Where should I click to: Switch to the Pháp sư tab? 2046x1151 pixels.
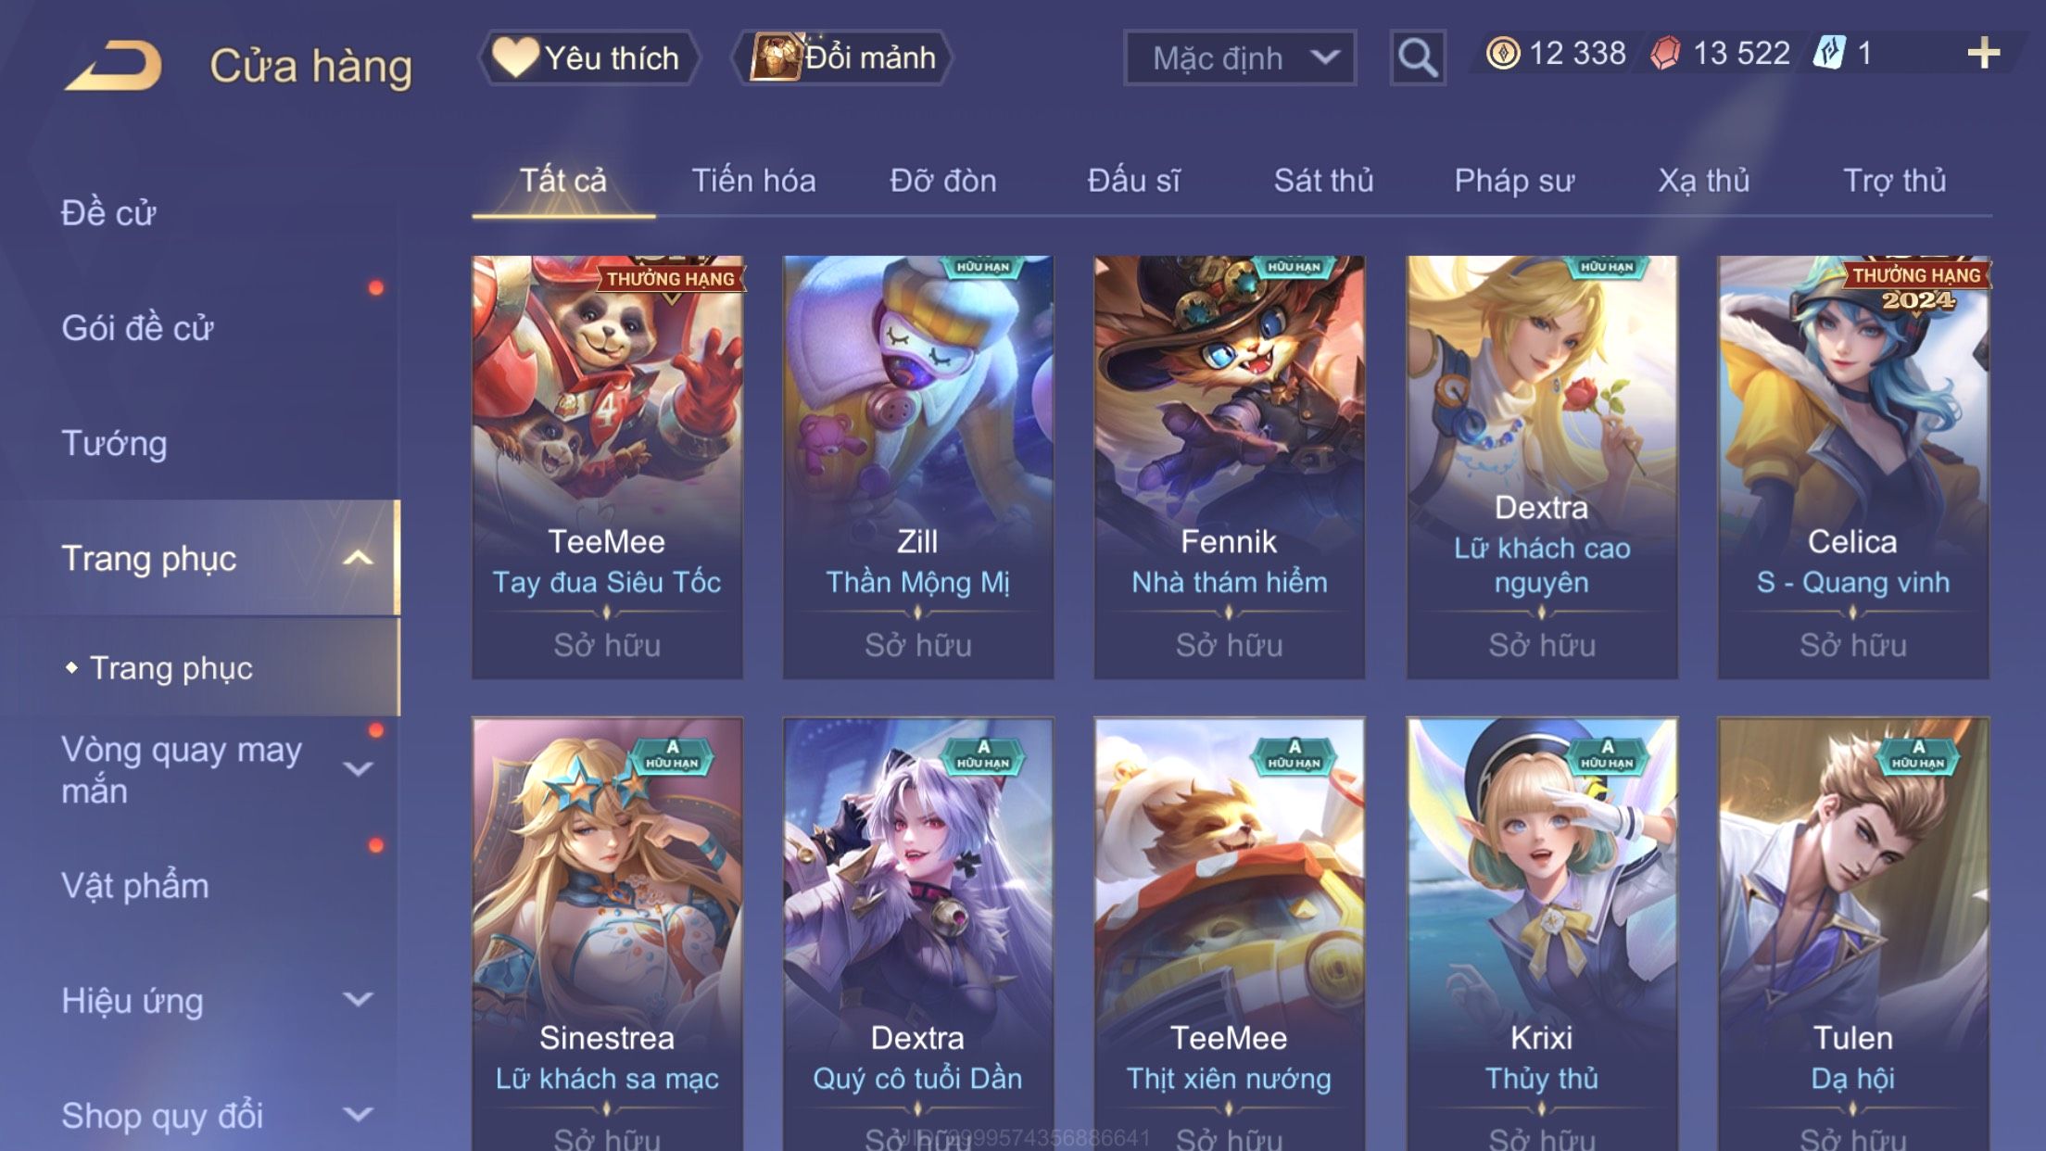pos(1514,181)
